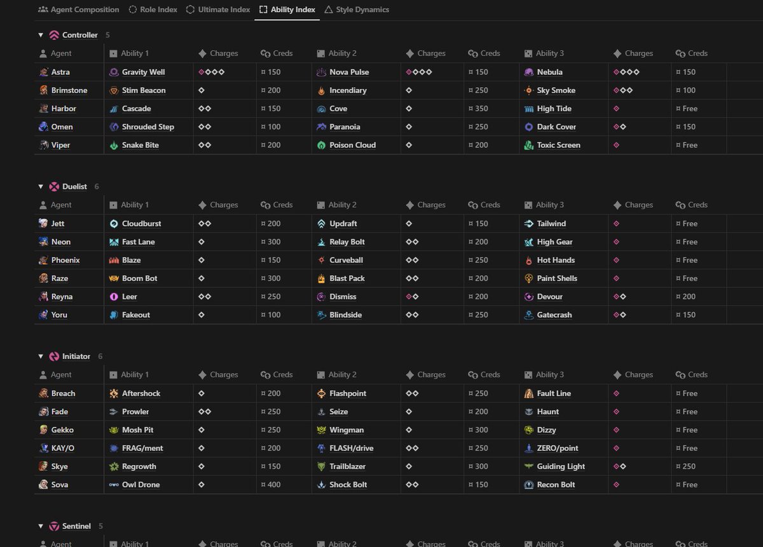
Task: Collapse the Duelist group
Action: 41,187
